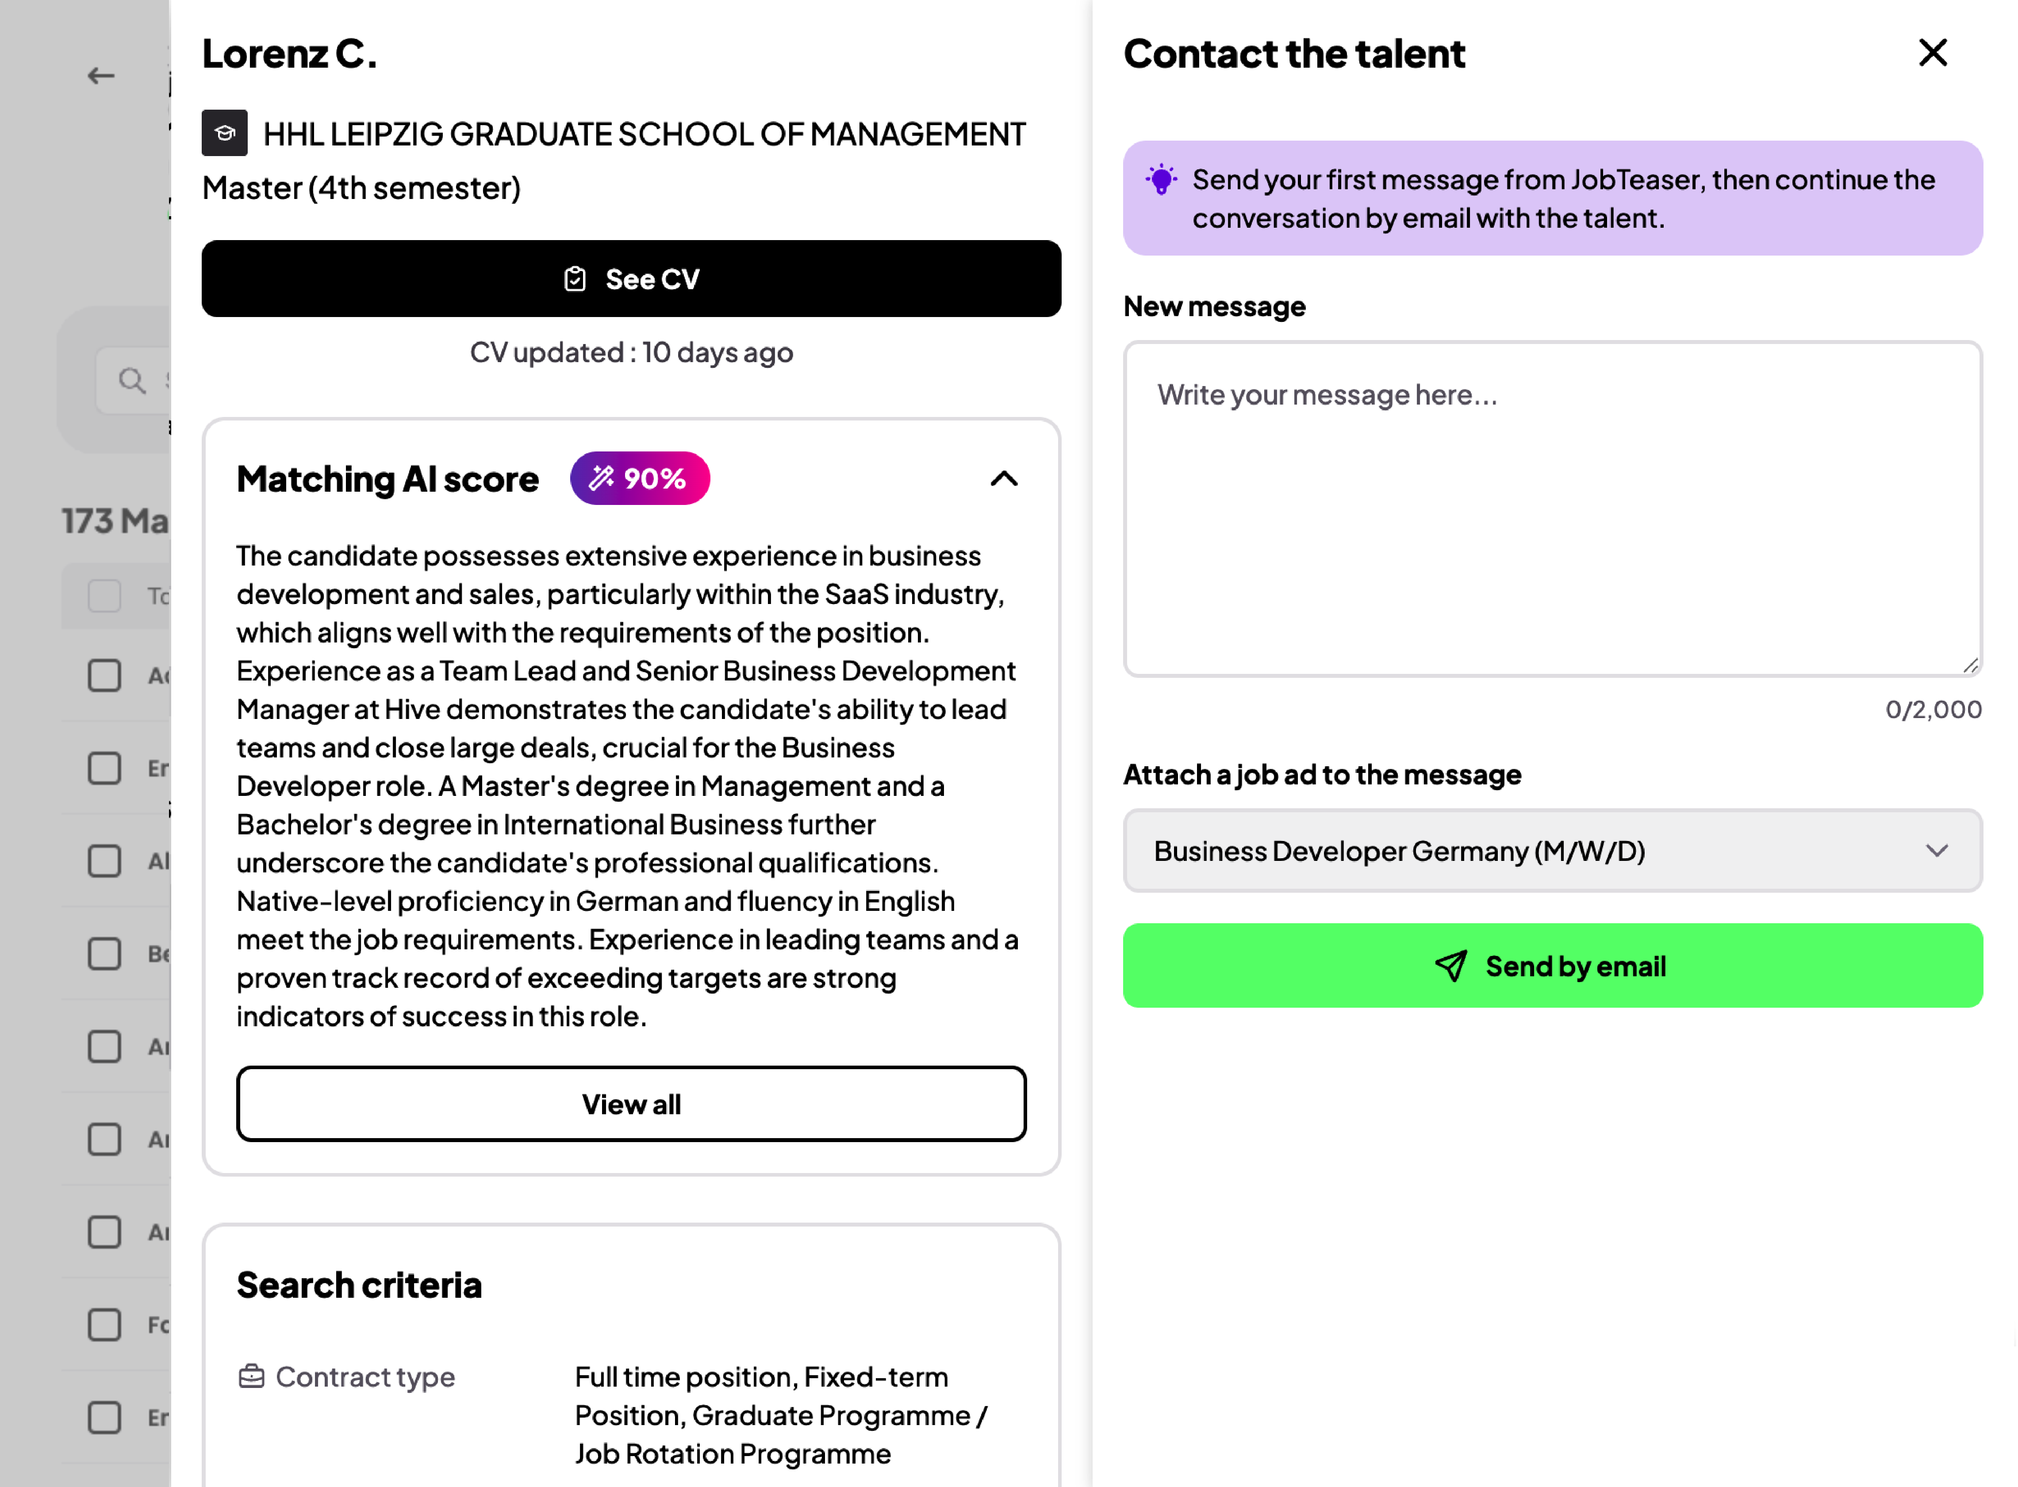This screenshot has height=1487, width=2018.
Task: Collapse the Matching AI score section
Action: pos(1004,478)
